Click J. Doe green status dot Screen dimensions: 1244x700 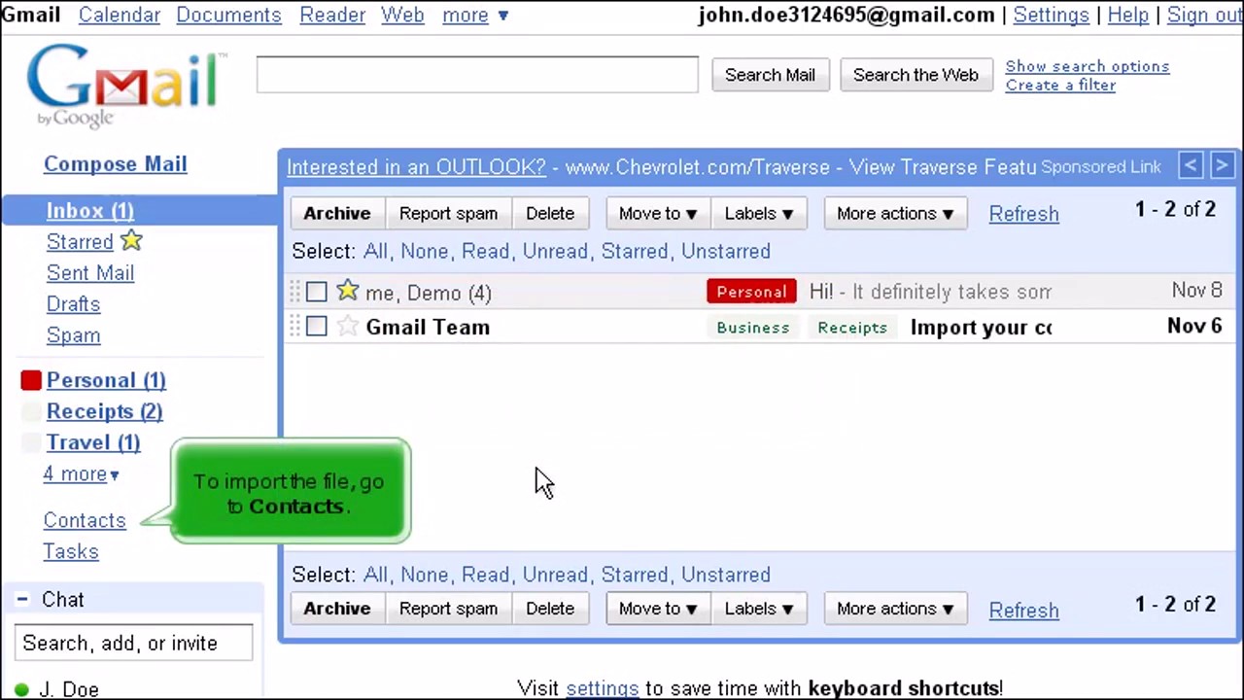click(x=21, y=689)
